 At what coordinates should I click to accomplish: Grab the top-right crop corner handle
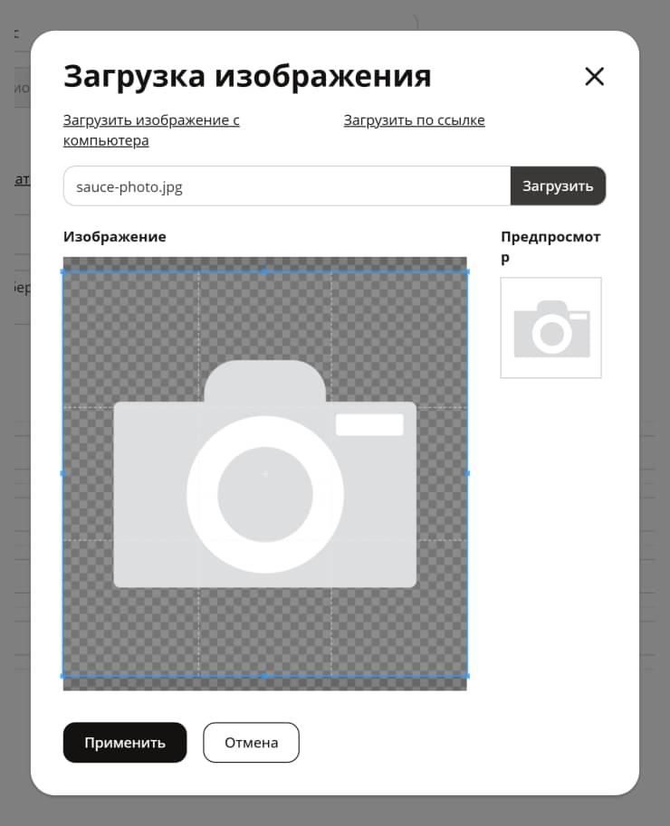(467, 271)
